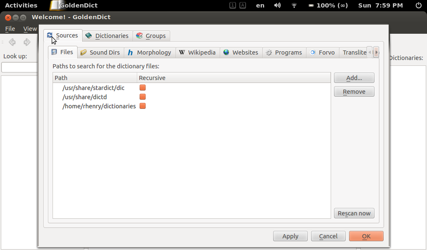This screenshot has width=427, height=250.
Task: Toggle recursive scanning for /usr/share/dictd
Action: pos(143,97)
